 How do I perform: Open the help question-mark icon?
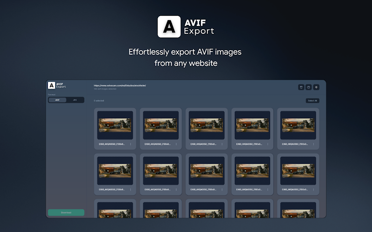(x=309, y=87)
